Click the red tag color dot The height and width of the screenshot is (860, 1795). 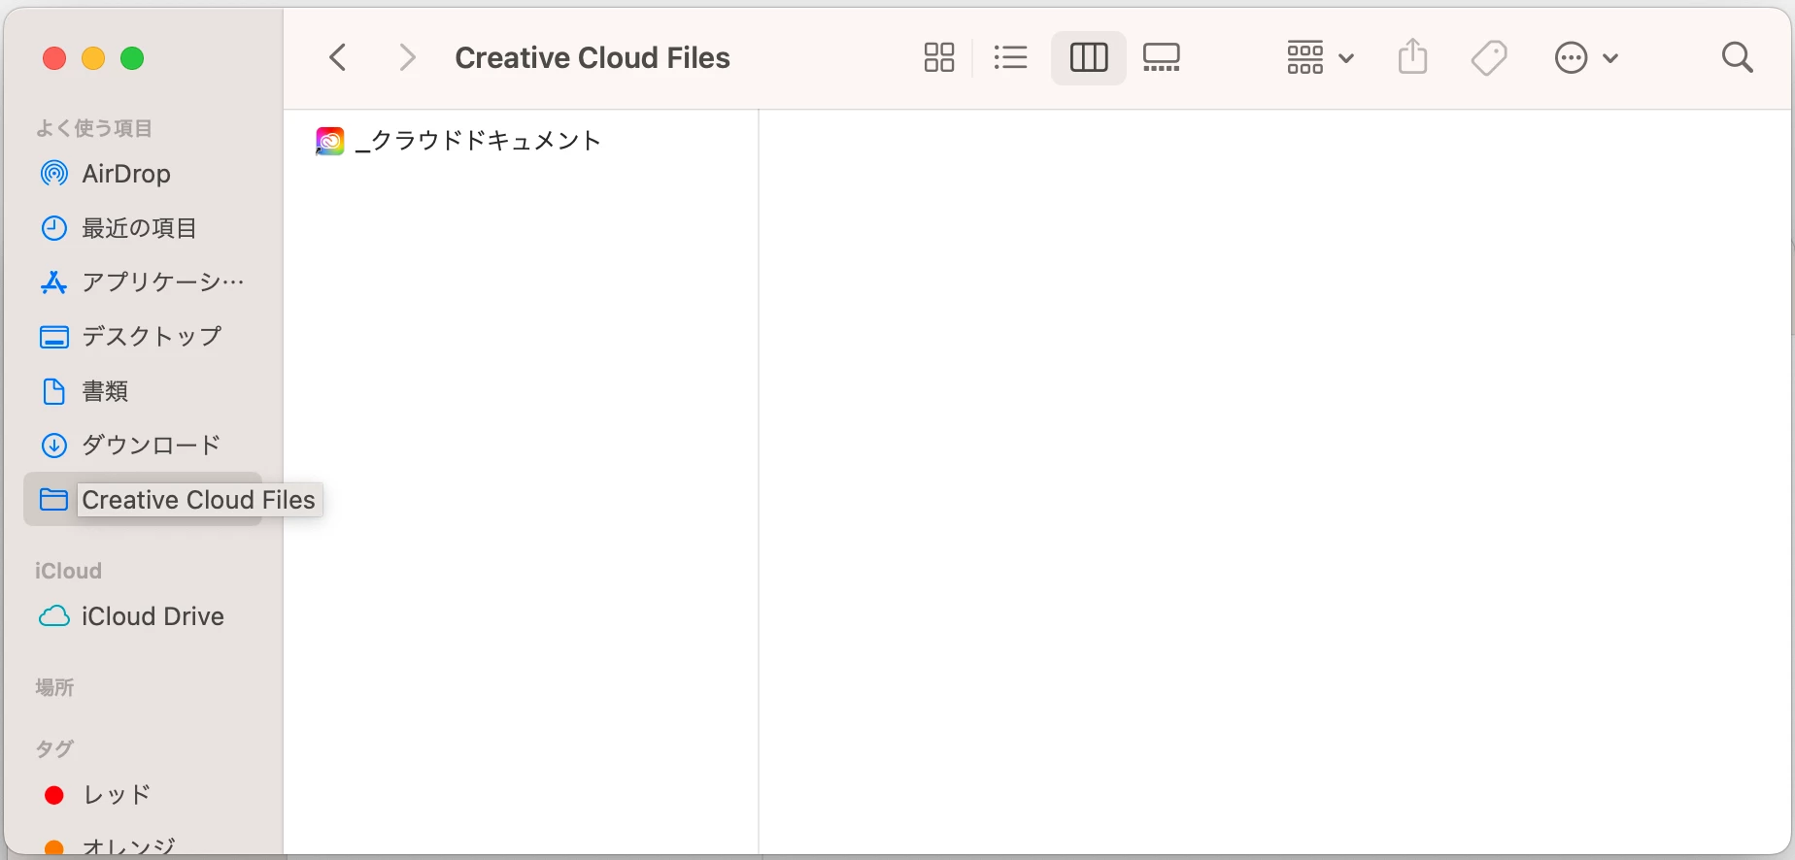point(54,796)
